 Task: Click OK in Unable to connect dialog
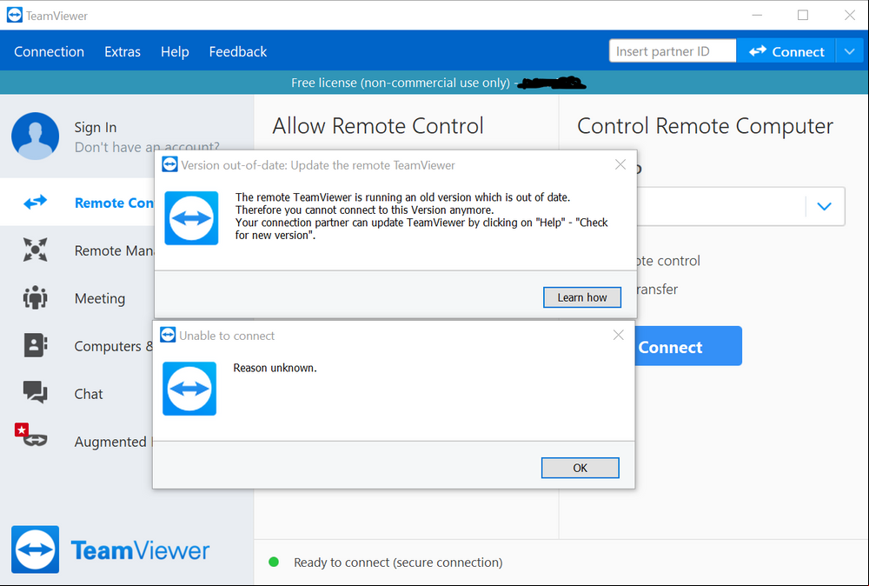point(580,468)
